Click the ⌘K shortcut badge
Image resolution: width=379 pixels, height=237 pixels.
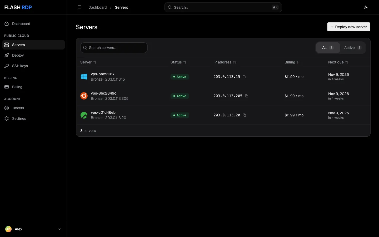click(275, 7)
